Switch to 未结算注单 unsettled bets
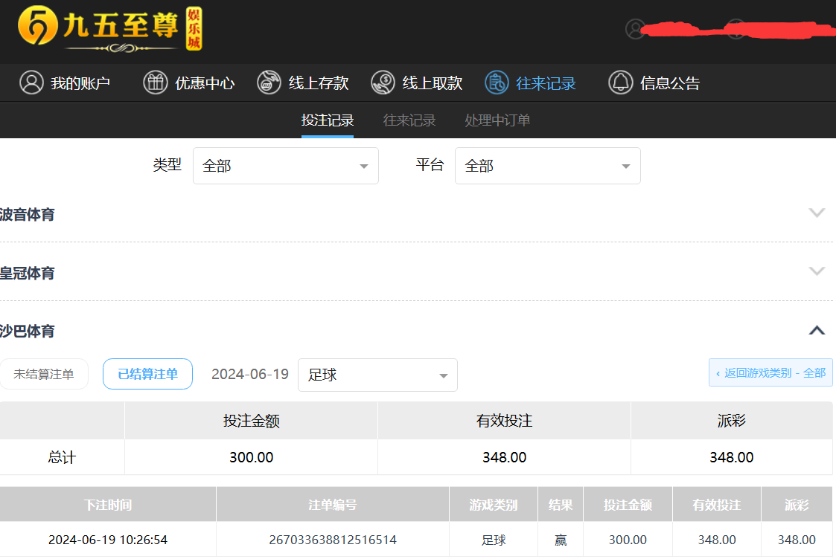Image resolution: width=836 pixels, height=559 pixels. 44,374
